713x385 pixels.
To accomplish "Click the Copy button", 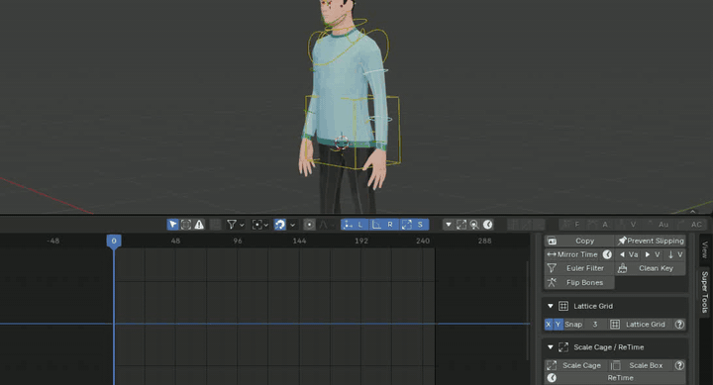I will (579, 241).
